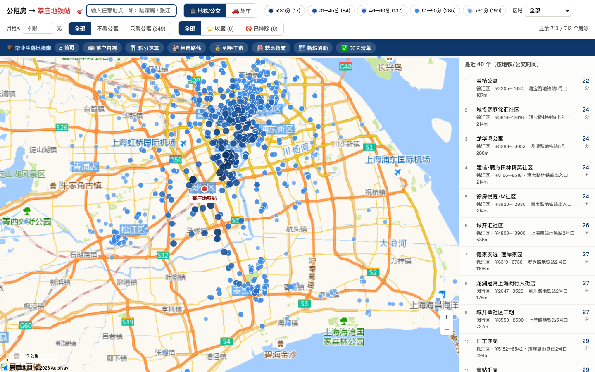This screenshot has height=372, width=595.
Task: Open 毕业生落地指南 site title link
Action: click(x=29, y=48)
